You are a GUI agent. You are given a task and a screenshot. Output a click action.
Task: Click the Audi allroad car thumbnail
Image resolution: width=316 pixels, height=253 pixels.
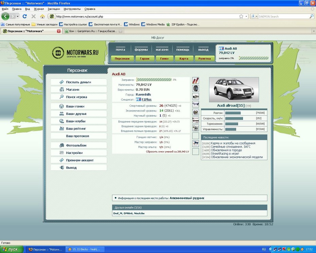pyautogui.click(x=234, y=89)
